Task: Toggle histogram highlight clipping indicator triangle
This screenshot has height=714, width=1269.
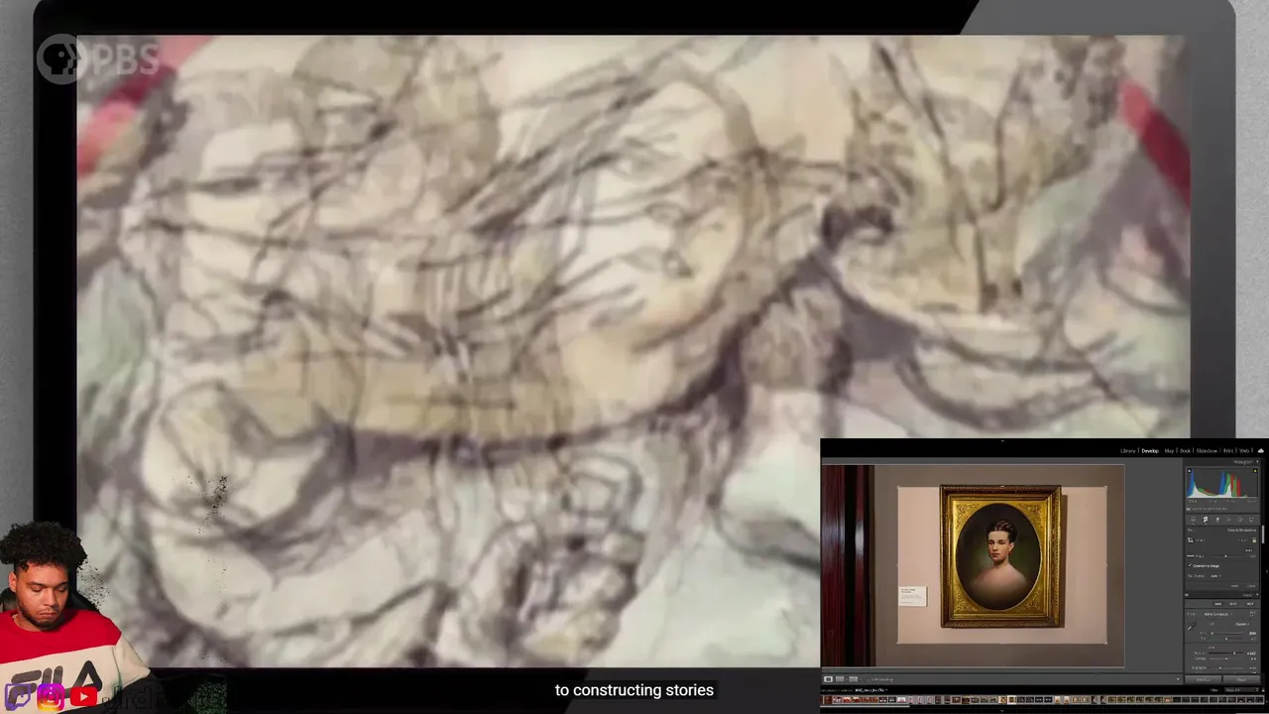Action: (1255, 470)
